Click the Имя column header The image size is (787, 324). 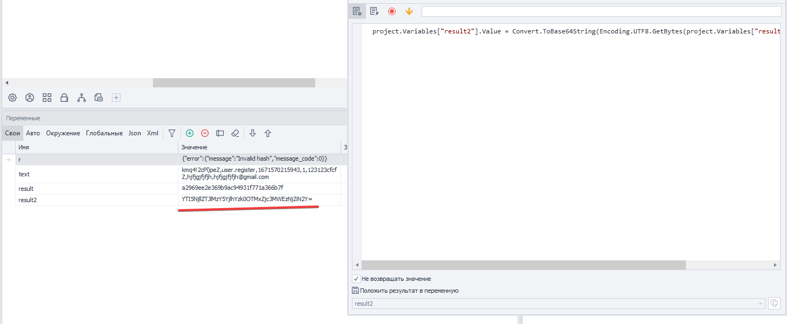coord(97,147)
